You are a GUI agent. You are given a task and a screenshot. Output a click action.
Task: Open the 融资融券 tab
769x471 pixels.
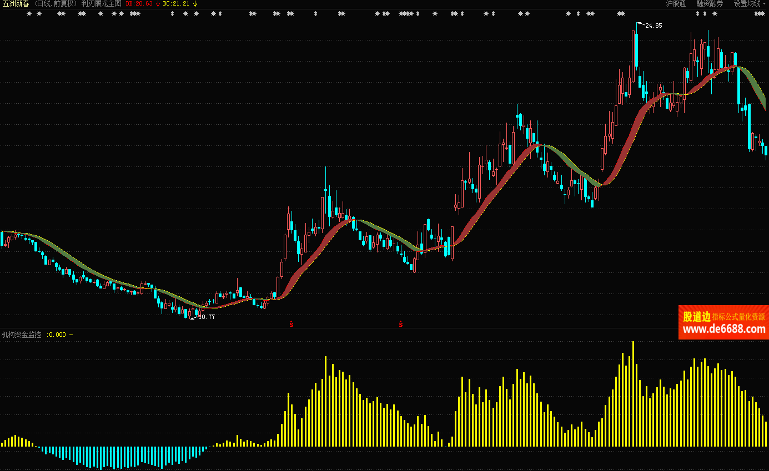point(710,3)
